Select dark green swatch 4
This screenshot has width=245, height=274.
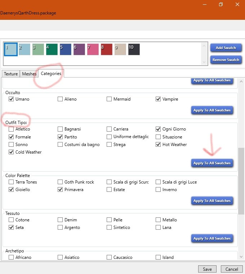pos(52,49)
